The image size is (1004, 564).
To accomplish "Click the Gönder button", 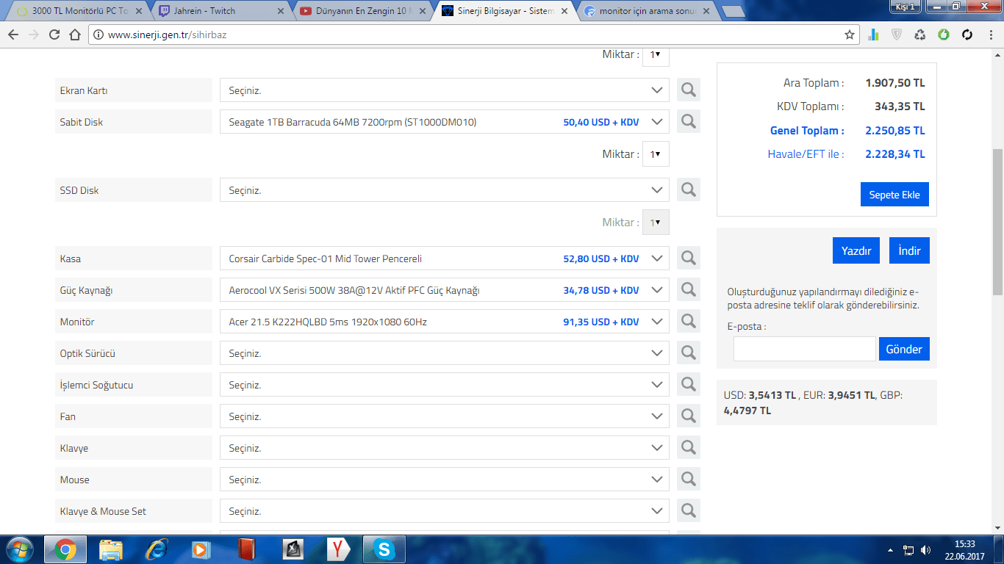I will [x=904, y=349].
